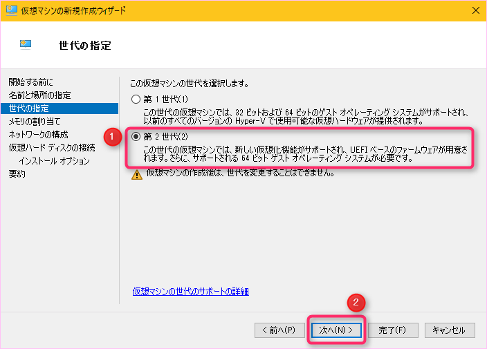The height and width of the screenshot is (349, 487).
Task: Click the monitor icon beside 世代の指定 heading
Action: point(26,45)
